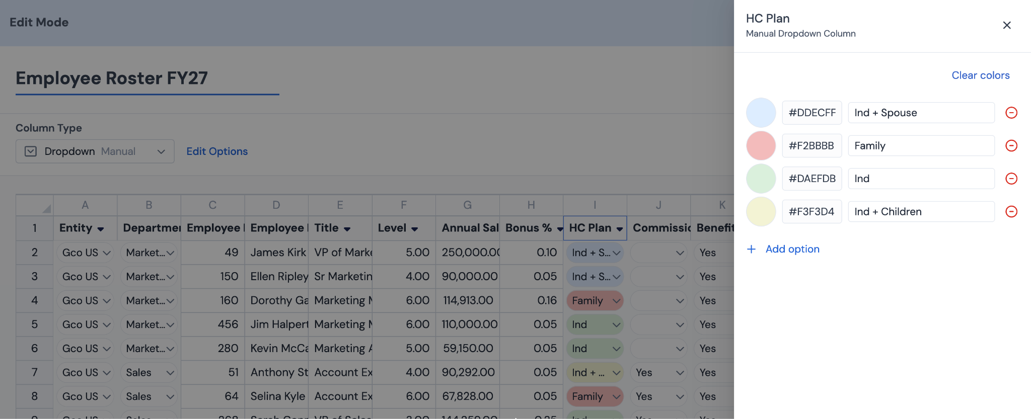Viewport: 1031px width, 419px height.
Task: Click the 0.16 bonus cell
Action: point(531,301)
